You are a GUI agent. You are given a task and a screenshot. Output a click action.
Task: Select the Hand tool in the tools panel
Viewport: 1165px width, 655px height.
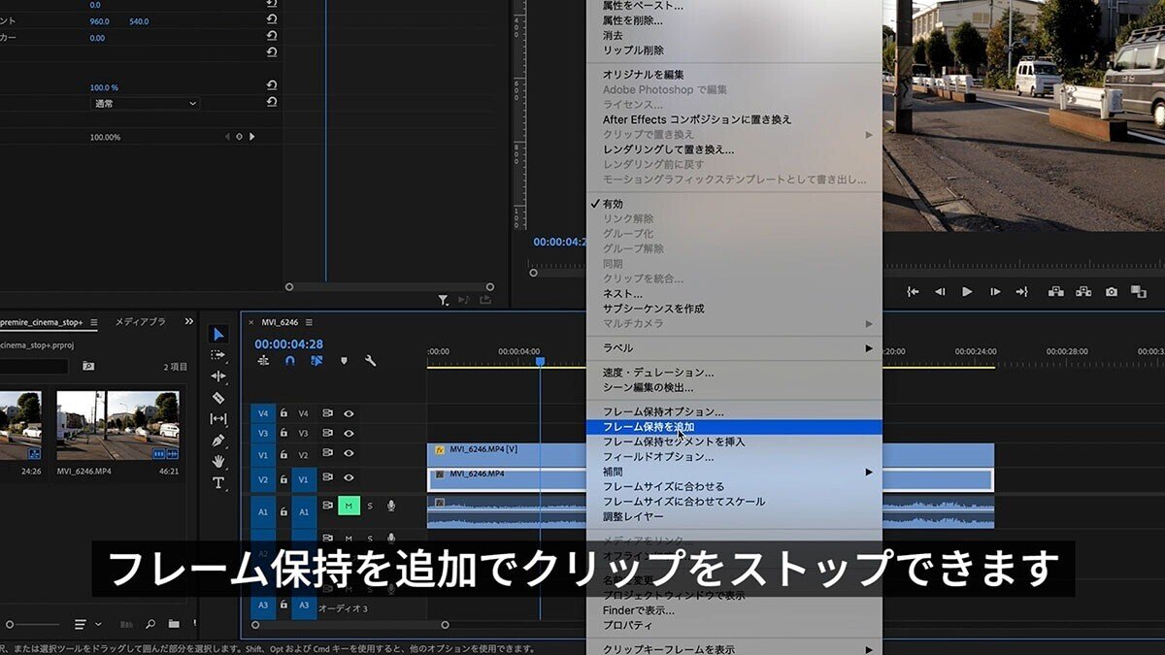click(218, 463)
